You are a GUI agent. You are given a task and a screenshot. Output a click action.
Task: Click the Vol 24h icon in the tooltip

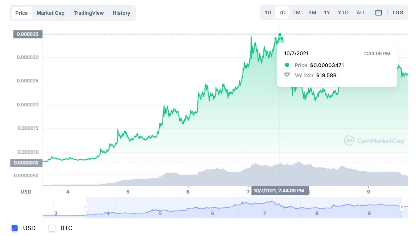(287, 75)
